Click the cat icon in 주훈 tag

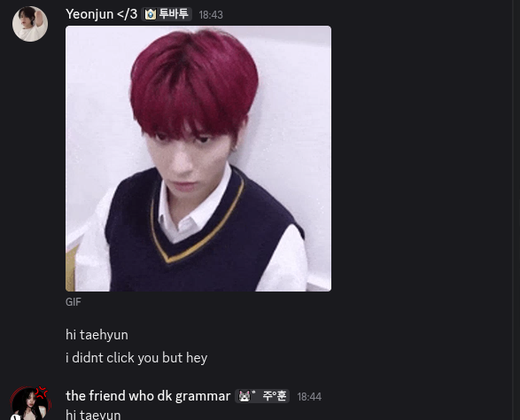pos(244,396)
